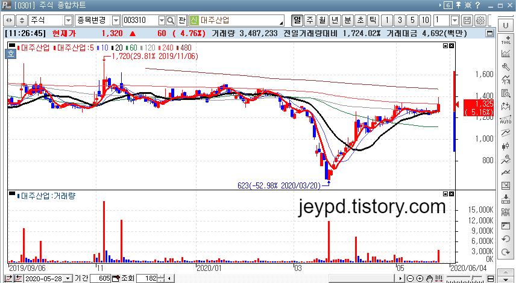
Task: Click interval button 3
Action: click(x=400, y=20)
